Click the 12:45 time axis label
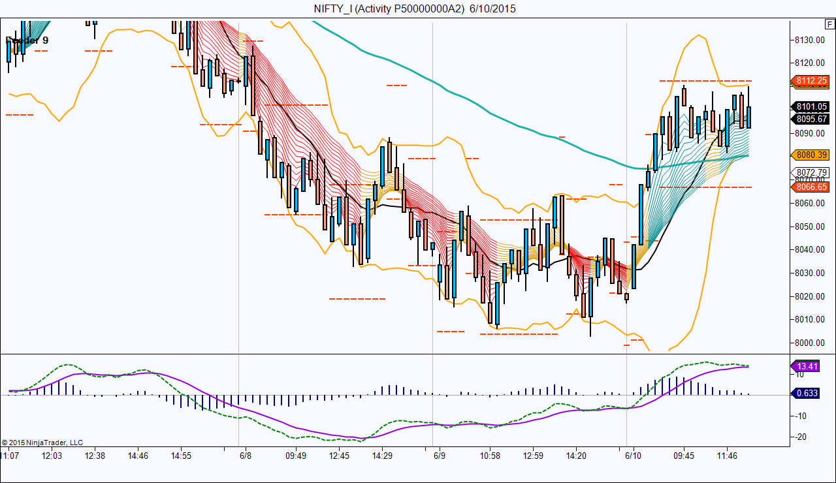The image size is (836, 483). coord(339,456)
